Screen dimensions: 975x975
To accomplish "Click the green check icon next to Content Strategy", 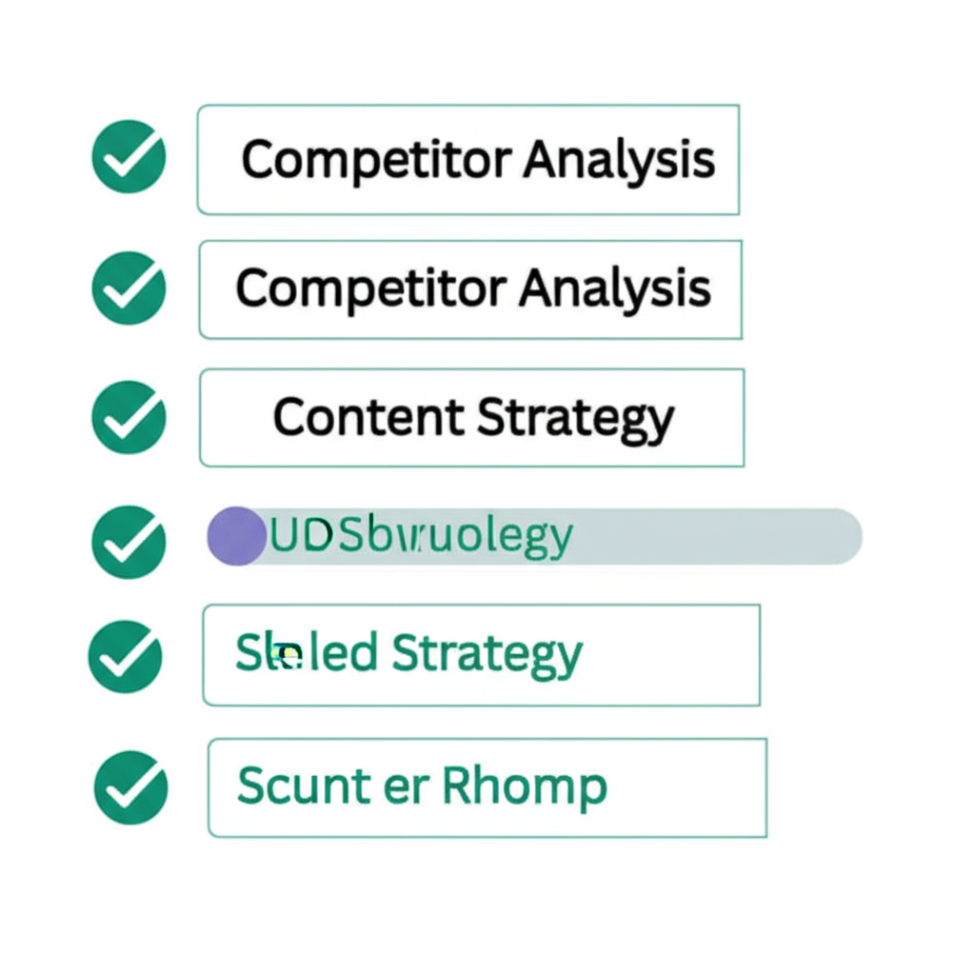I will point(129,417).
